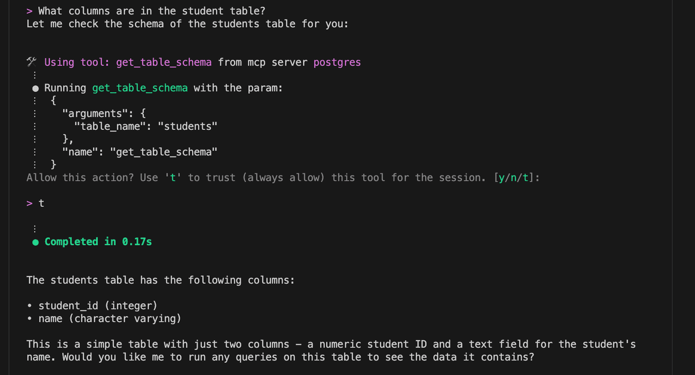
Task: Click the green Completed status dot
Action: [36, 242]
